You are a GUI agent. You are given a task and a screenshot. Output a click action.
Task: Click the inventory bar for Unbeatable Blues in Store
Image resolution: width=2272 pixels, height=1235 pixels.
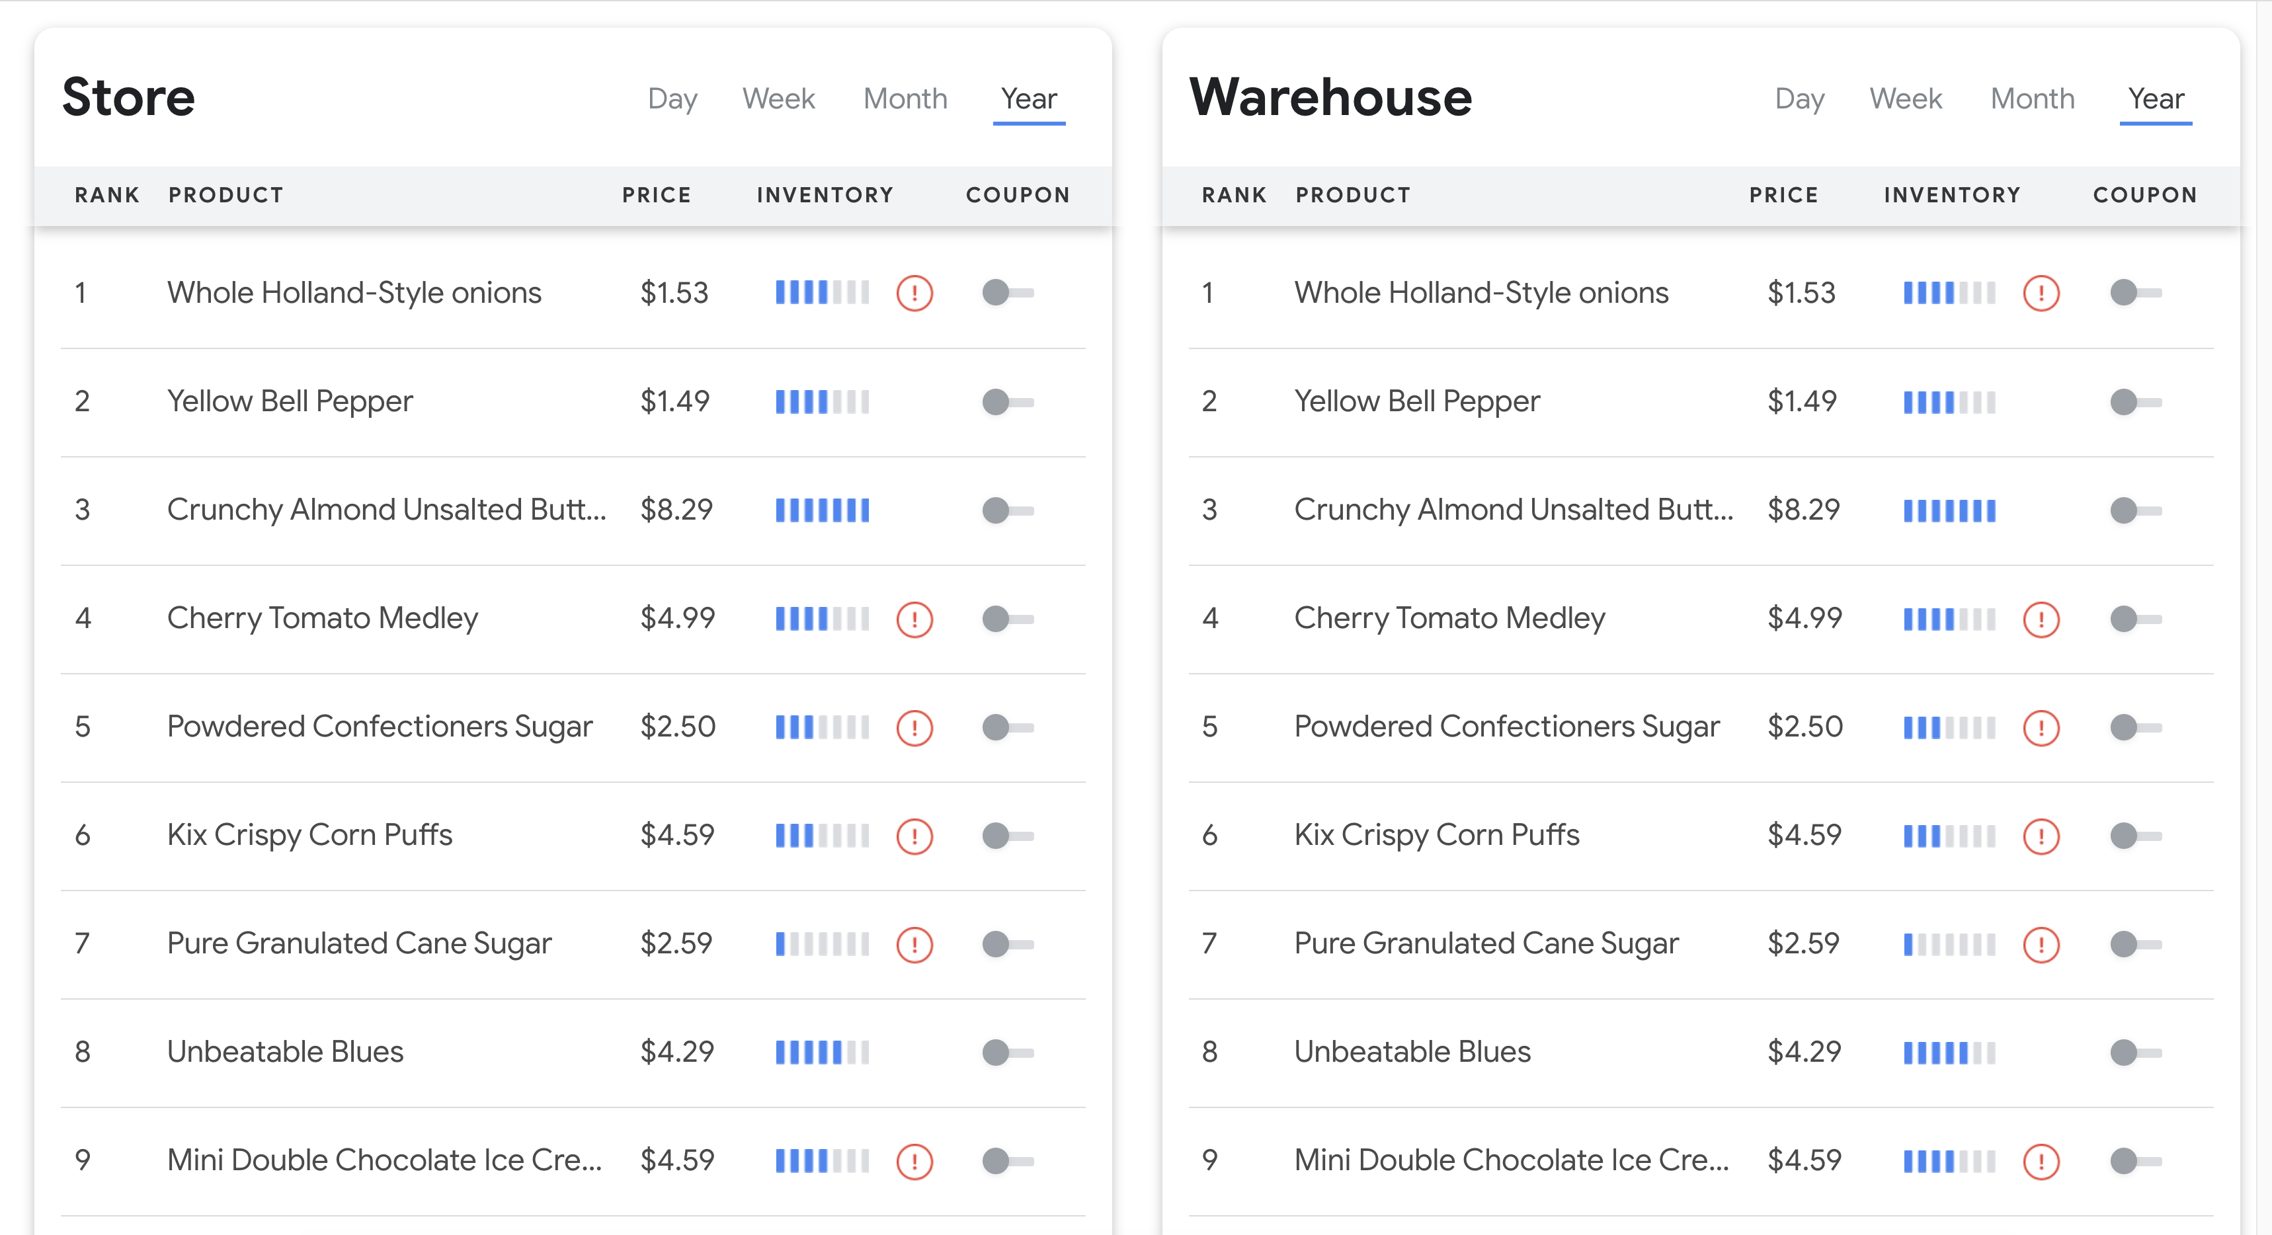click(x=821, y=1051)
